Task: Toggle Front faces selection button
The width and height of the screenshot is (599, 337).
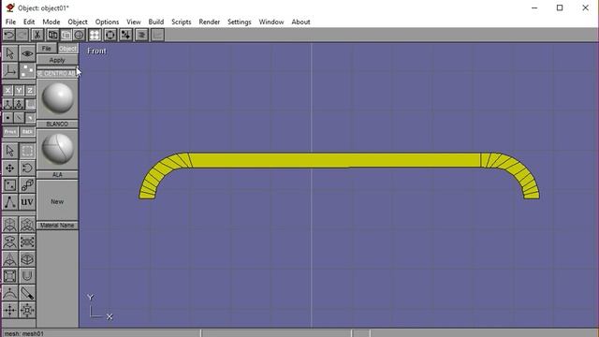Action: click(10, 132)
